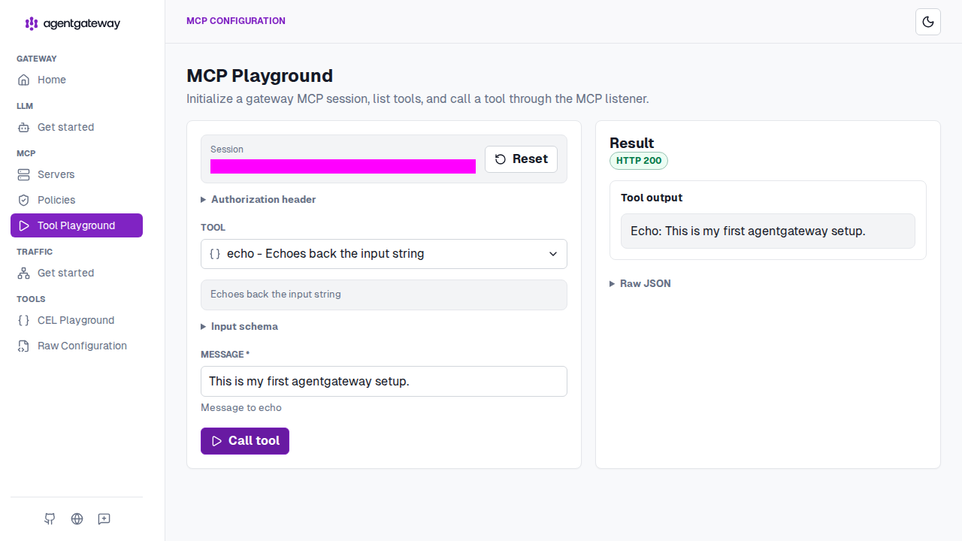This screenshot has width=962, height=541.
Task: Click the Servers stack icon
Action: pyautogui.click(x=24, y=174)
